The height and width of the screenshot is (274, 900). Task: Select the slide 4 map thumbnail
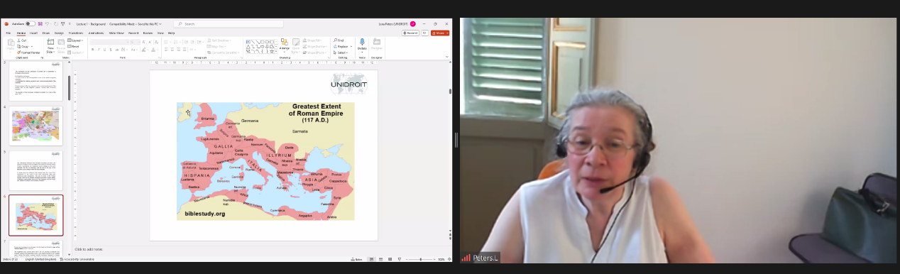click(x=35, y=126)
